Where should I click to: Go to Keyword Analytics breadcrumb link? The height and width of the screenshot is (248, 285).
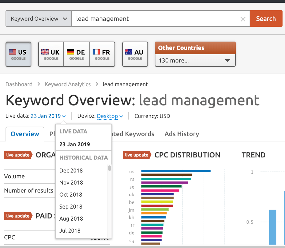click(68, 84)
